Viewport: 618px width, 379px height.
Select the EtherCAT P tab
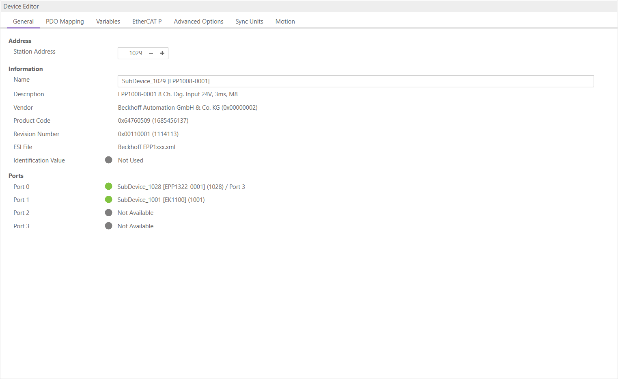click(147, 22)
